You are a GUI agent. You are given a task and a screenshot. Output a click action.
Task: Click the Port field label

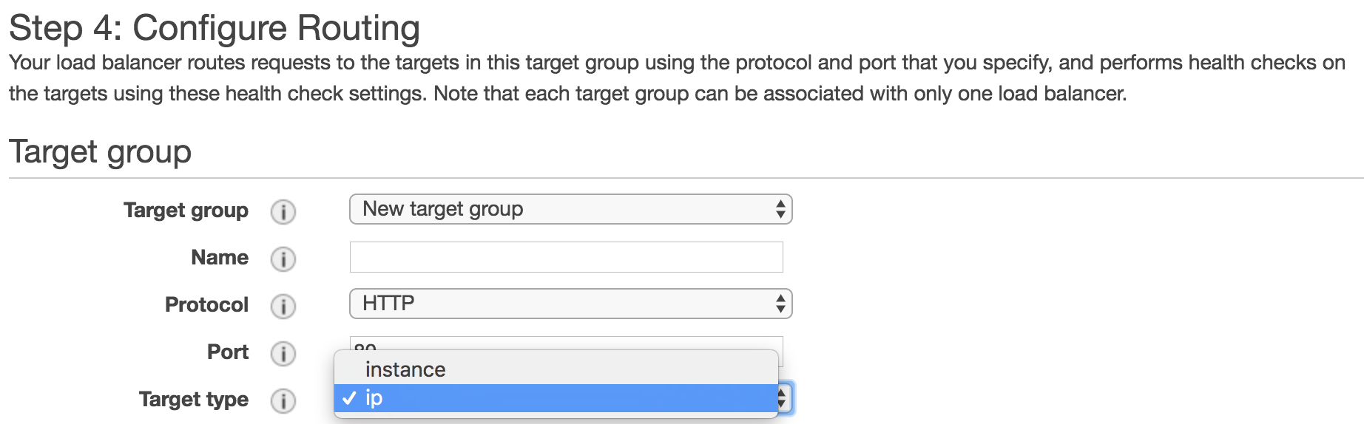point(227,352)
